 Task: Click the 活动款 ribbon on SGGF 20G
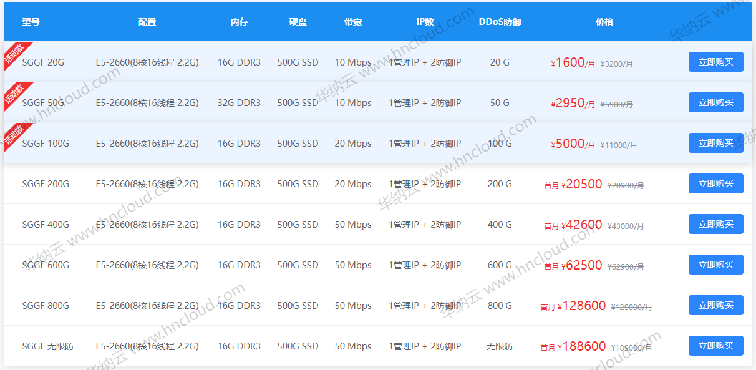15,53
